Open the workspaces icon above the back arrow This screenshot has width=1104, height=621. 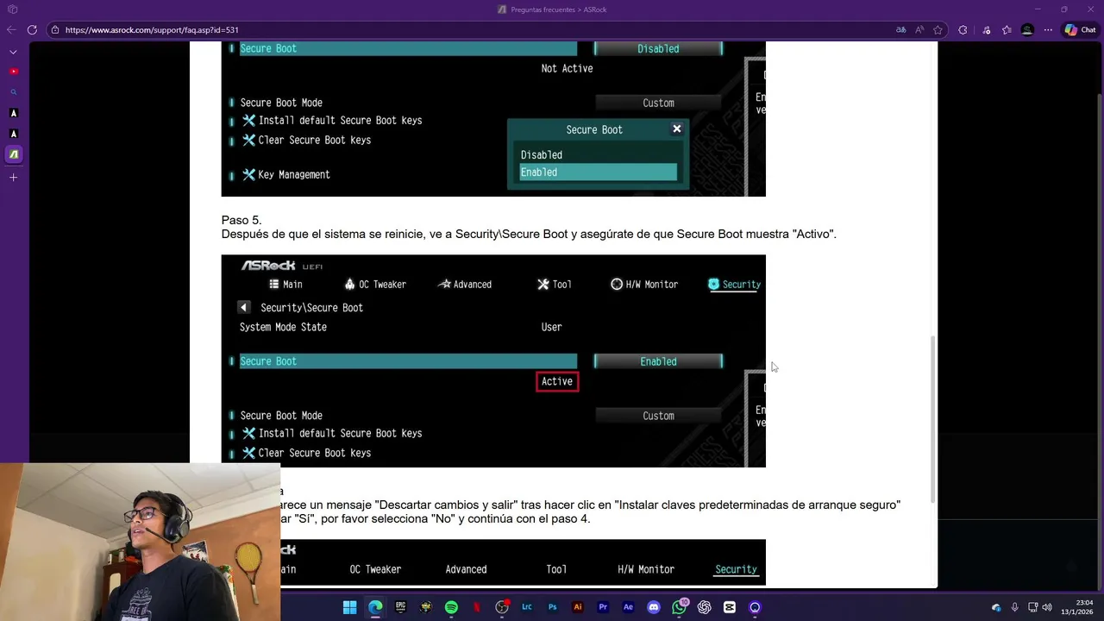(x=13, y=9)
